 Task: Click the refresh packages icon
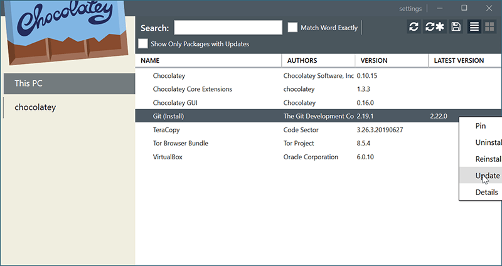click(x=414, y=27)
